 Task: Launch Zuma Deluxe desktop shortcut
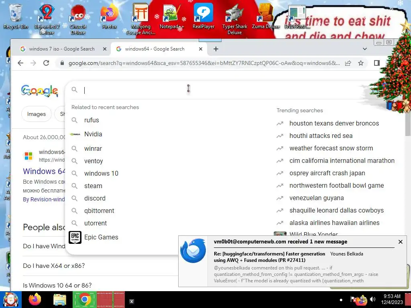(x=266, y=16)
